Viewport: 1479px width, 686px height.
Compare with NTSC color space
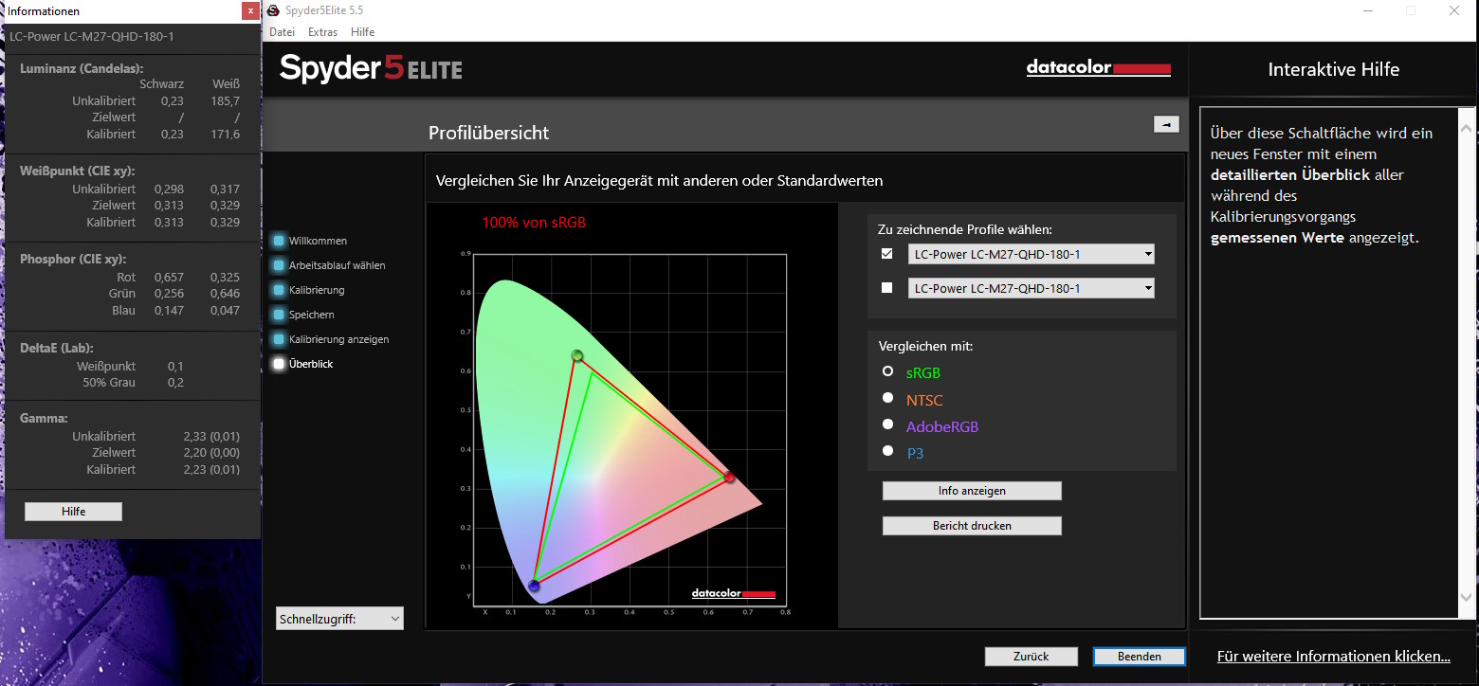(x=887, y=398)
